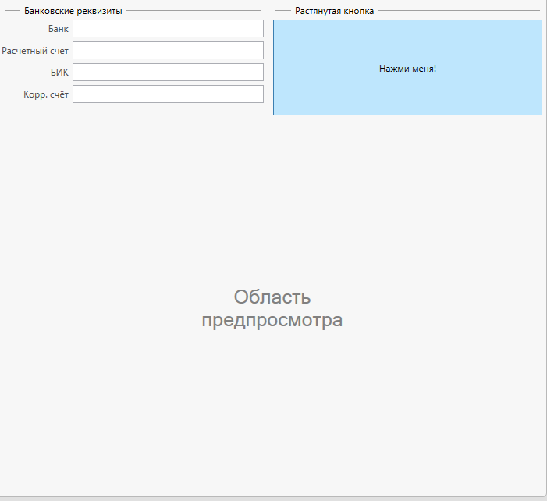Click separator line left of Растянутая кнопка
Screen dimensions: 547x501
point(282,11)
